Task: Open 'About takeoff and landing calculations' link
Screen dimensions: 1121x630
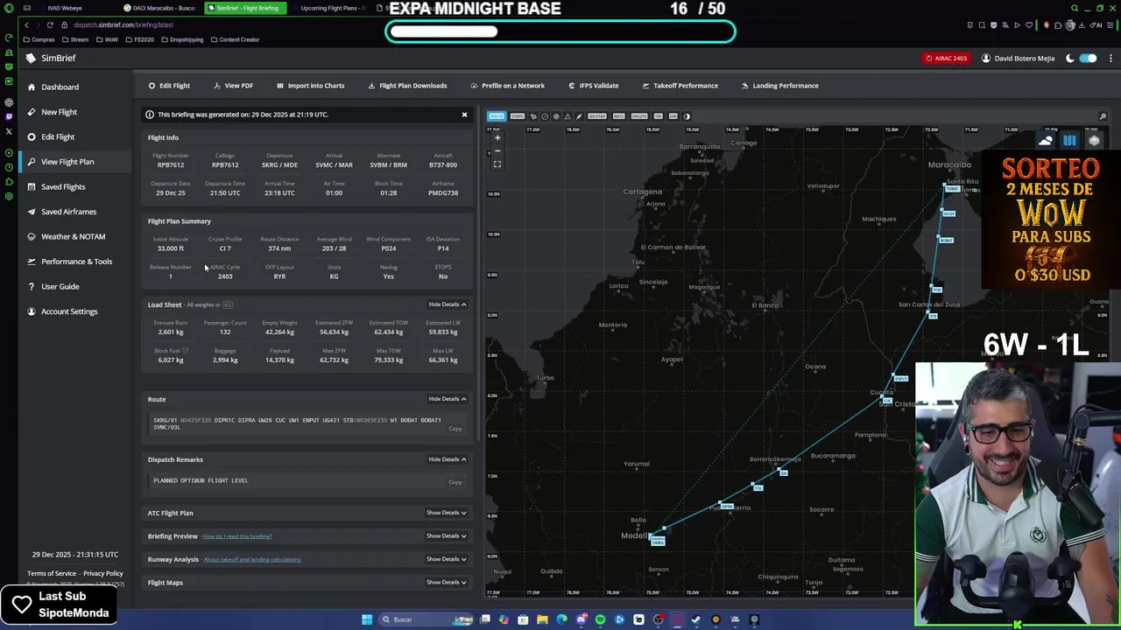Action: pos(252,559)
